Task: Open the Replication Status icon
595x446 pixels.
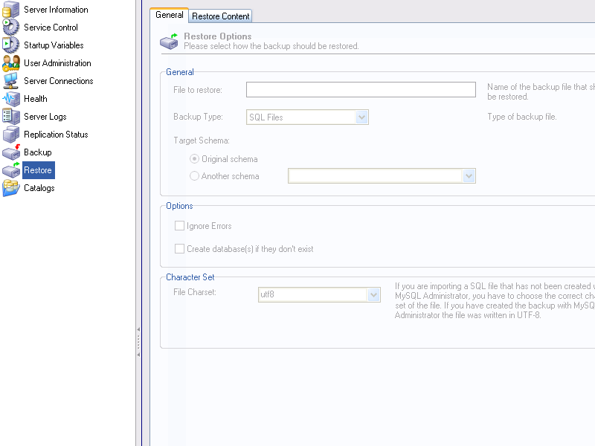Action: pyautogui.click(x=11, y=135)
